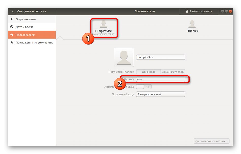
Task: Click the Последний вход label
Action: pos(123,94)
